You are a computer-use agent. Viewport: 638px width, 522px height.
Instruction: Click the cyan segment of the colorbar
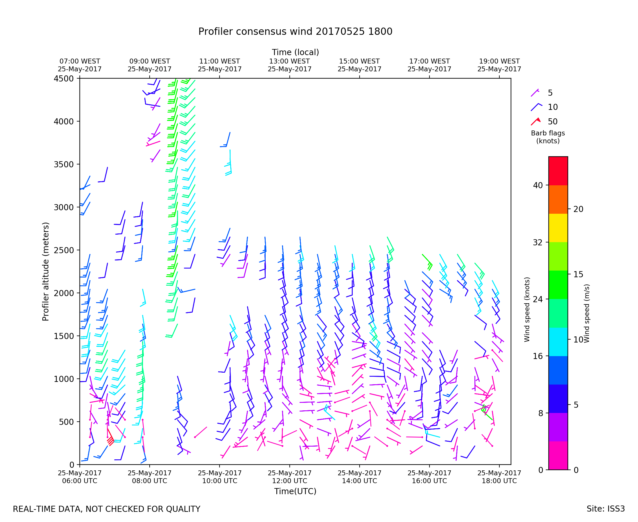(558, 342)
